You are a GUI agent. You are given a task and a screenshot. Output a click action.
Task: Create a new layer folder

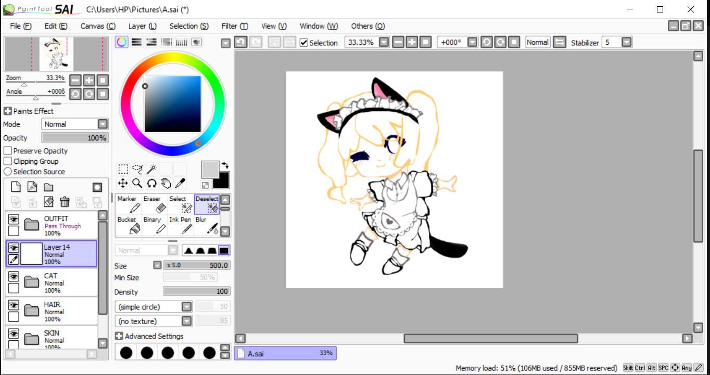pyautogui.click(x=48, y=187)
